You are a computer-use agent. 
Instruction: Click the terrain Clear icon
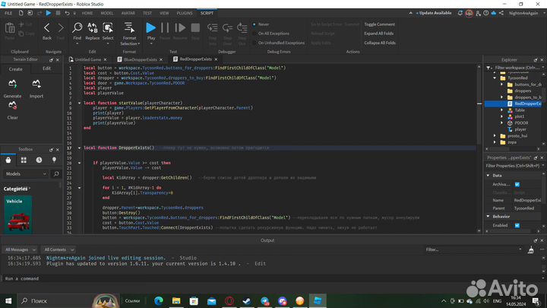pos(13,110)
